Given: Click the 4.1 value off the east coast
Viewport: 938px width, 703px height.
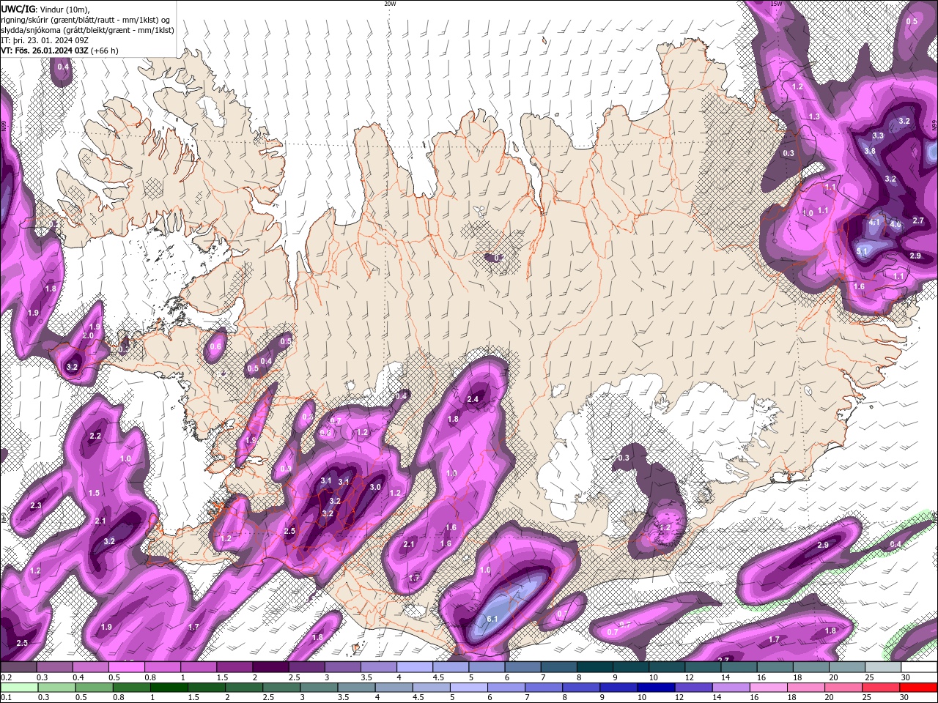Looking at the screenshot, I should [874, 222].
